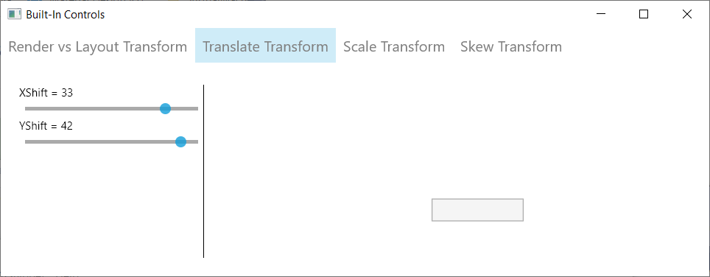Screen dimensions: 710x277
Task: Click the YShift slider thumb
Action: point(180,141)
